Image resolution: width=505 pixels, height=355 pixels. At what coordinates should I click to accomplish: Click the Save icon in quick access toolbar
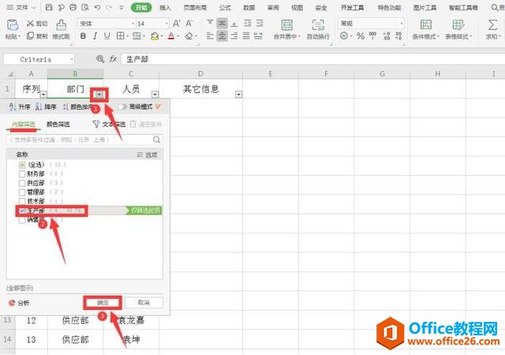click(x=49, y=7)
